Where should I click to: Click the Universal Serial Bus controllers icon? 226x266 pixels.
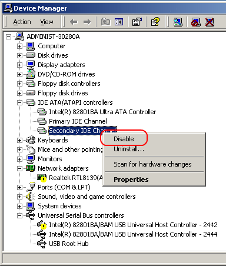point(31,215)
